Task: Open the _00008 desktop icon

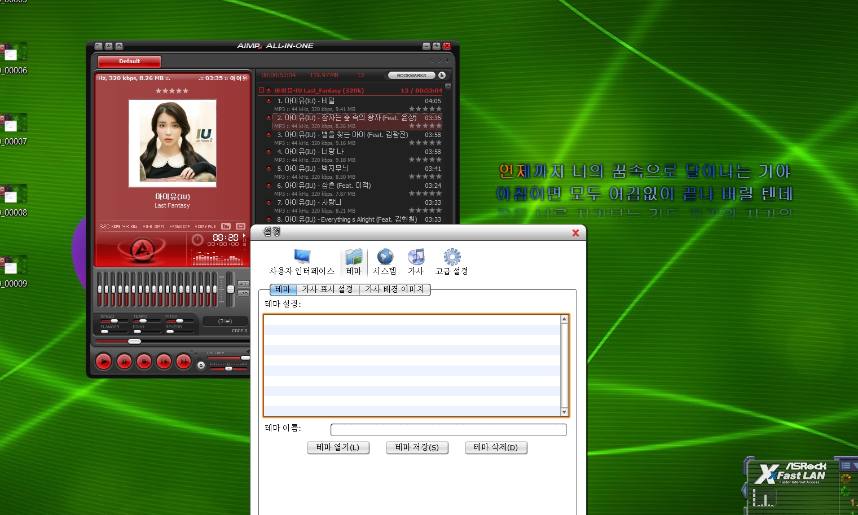Action: (x=14, y=200)
